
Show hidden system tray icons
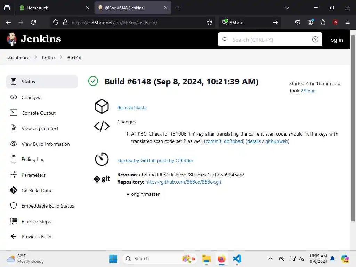(270, 259)
